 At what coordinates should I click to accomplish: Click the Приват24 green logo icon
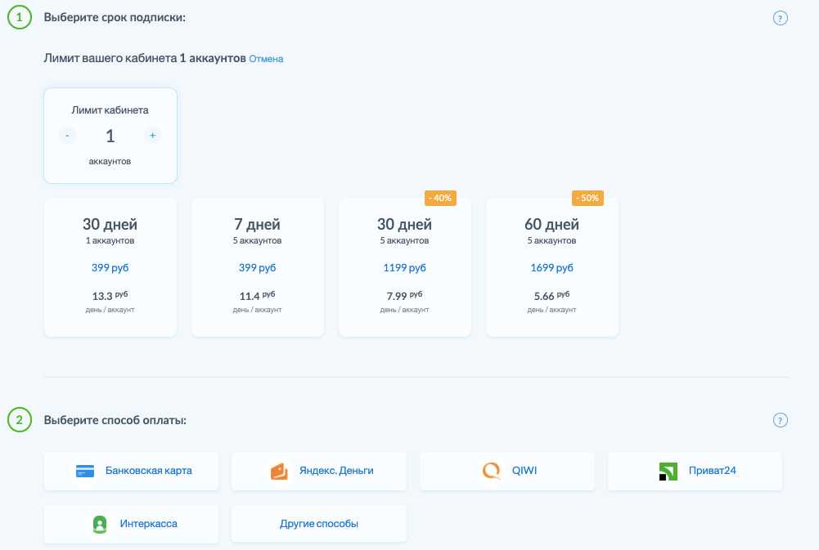pyautogui.click(x=668, y=472)
